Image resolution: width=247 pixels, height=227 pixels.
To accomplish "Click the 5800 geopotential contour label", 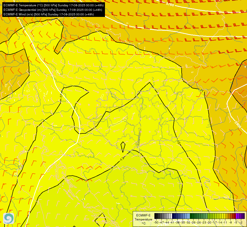I will [x=238, y=124].
